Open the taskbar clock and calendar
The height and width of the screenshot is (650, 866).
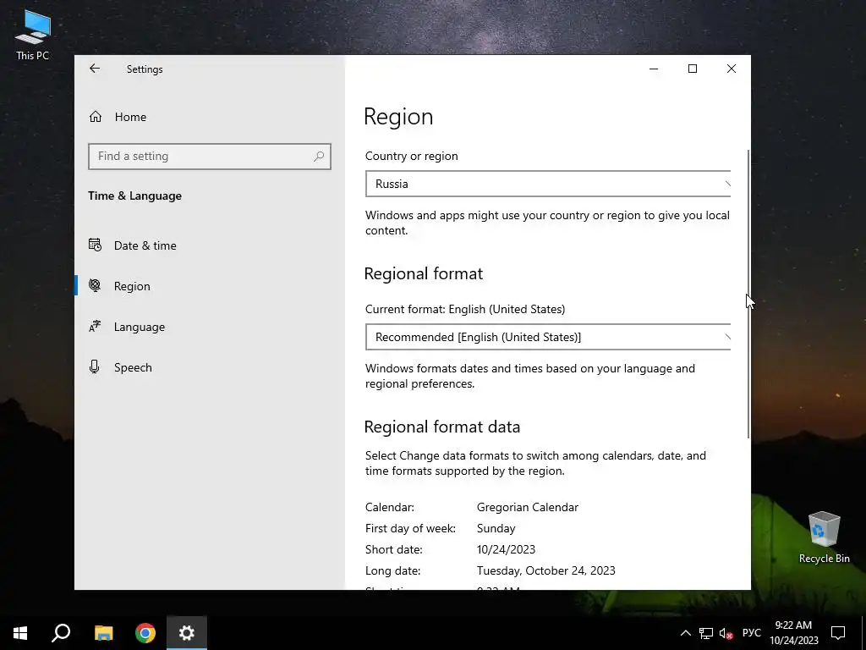[793, 633]
